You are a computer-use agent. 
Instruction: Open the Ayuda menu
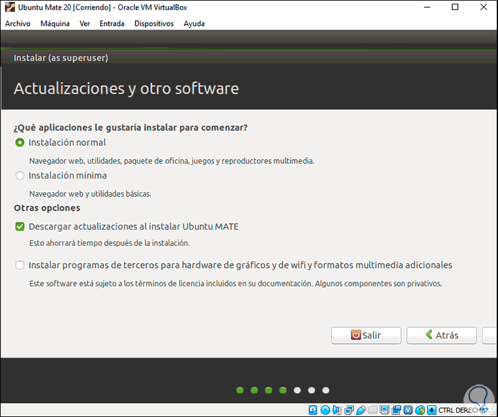click(x=194, y=23)
